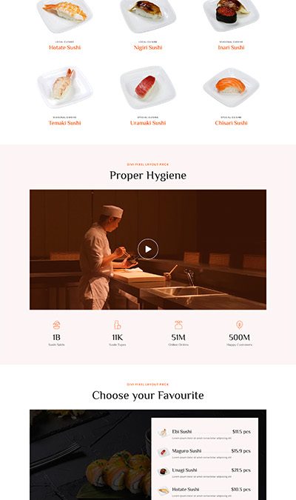
Task: Click the Ebi Sushi menu item title
Action: 181,431
